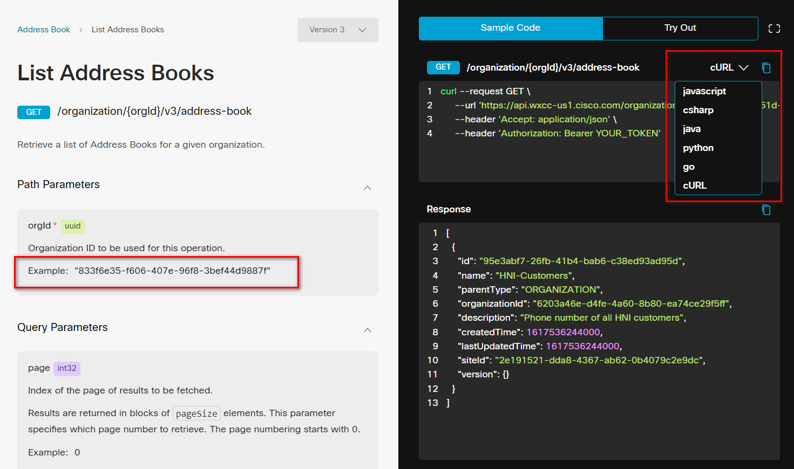Click the Authorization Bearer code line
Screen dimensions: 794x469
(x=558, y=133)
